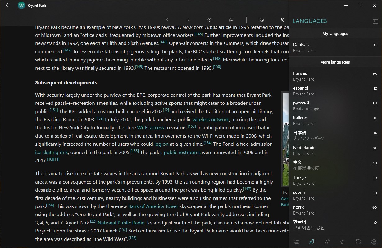382x248 pixels.
Task: Go to previous article with left chevron
Action: 167,20
